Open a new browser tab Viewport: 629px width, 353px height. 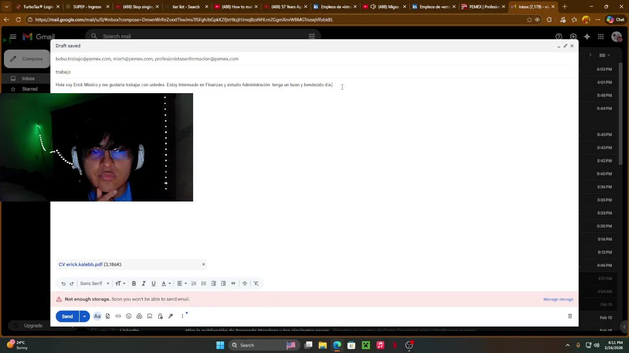coord(565,7)
